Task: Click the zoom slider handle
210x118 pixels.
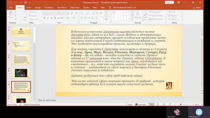Action: (x=181, y=105)
